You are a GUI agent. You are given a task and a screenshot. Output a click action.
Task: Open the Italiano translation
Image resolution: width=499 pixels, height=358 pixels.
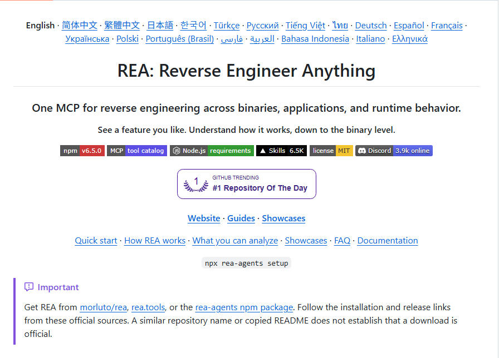click(370, 39)
